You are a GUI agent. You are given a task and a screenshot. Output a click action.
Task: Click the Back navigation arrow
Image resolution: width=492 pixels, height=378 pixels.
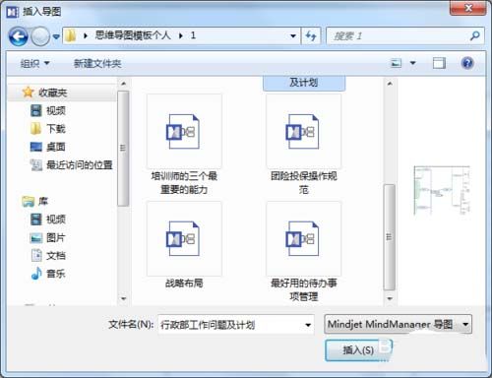(18, 36)
